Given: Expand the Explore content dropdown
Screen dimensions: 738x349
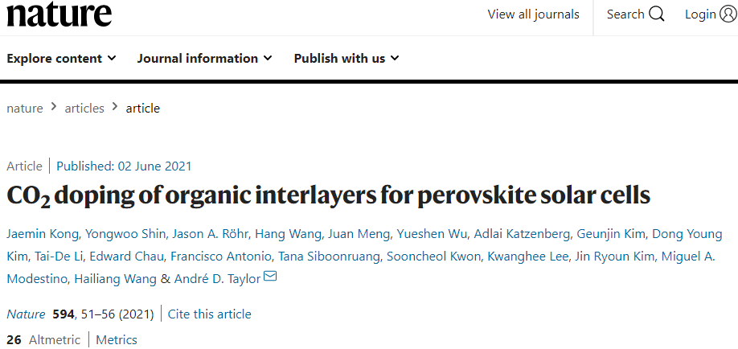Looking at the screenshot, I should click(x=61, y=59).
